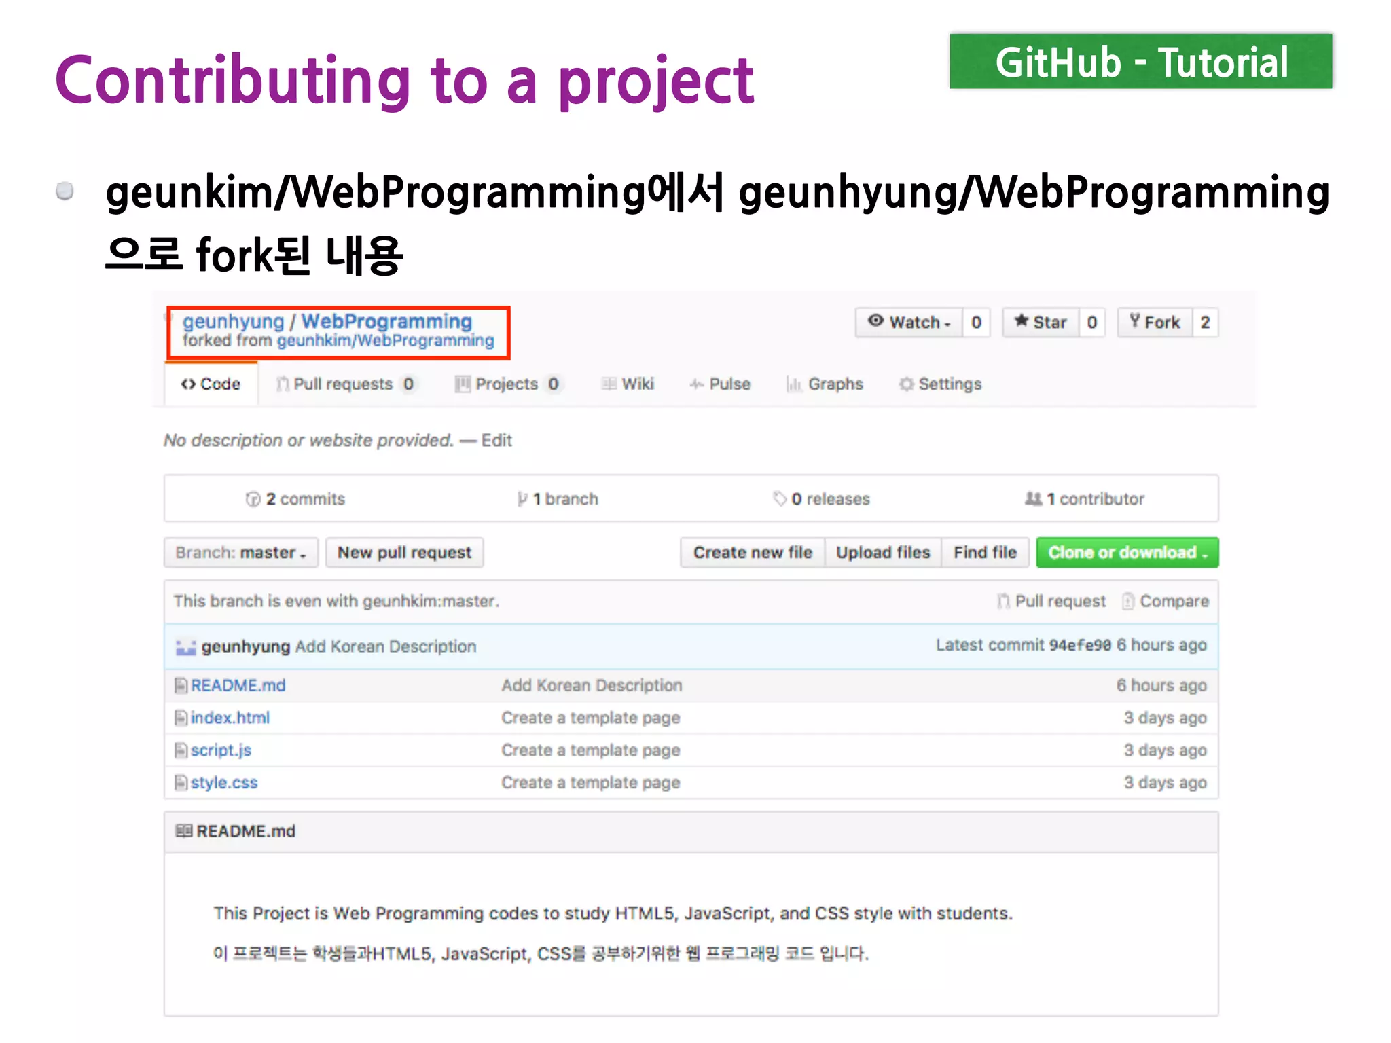Open the Pulse tab
This screenshot has height=1043, width=1391.
coord(720,384)
